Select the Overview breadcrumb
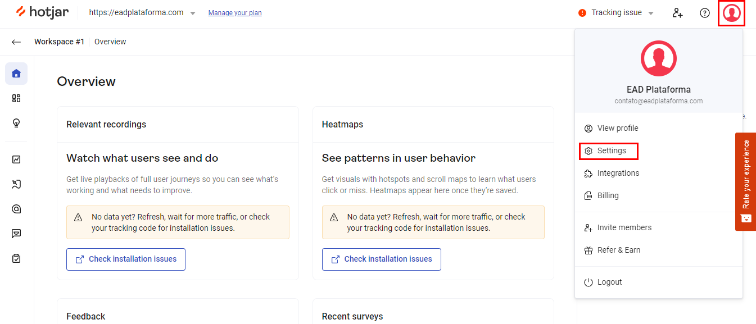 click(110, 42)
